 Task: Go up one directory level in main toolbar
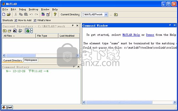[x=116, y=14]
